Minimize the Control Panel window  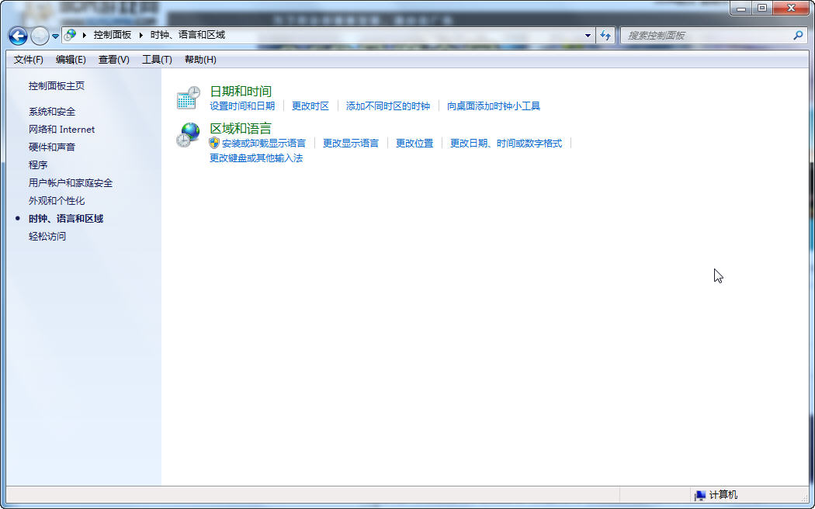pos(740,8)
